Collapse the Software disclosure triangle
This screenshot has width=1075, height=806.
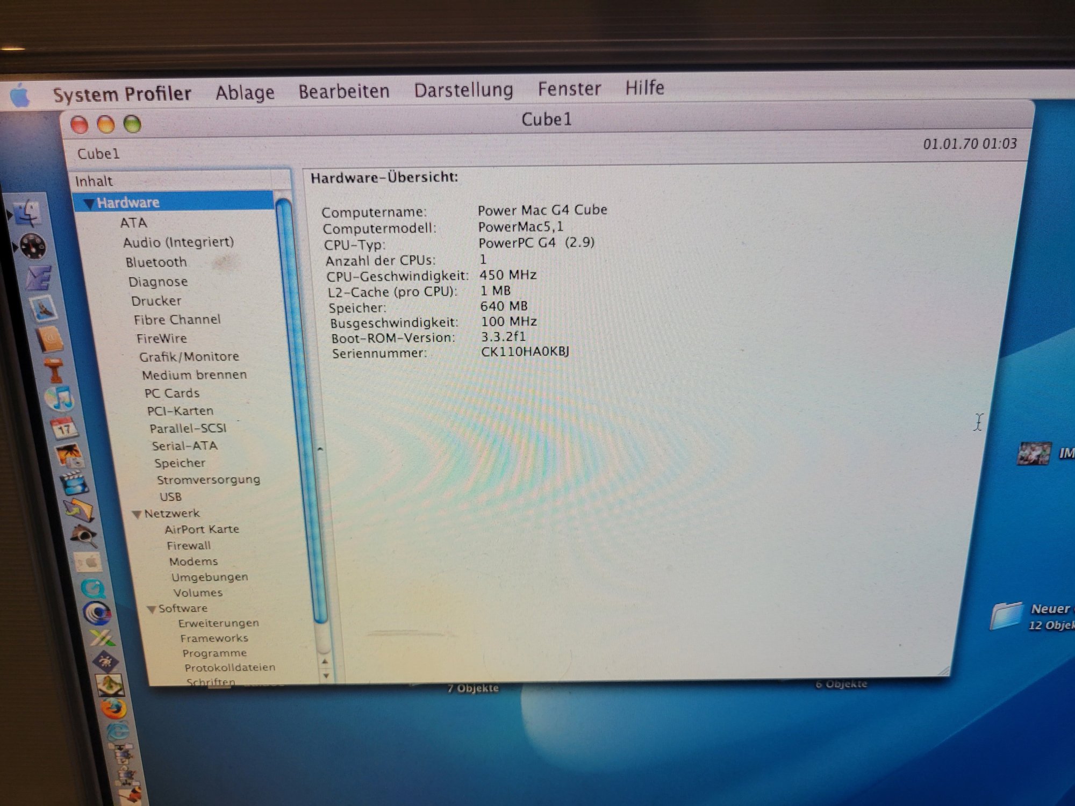(x=152, y=609)
